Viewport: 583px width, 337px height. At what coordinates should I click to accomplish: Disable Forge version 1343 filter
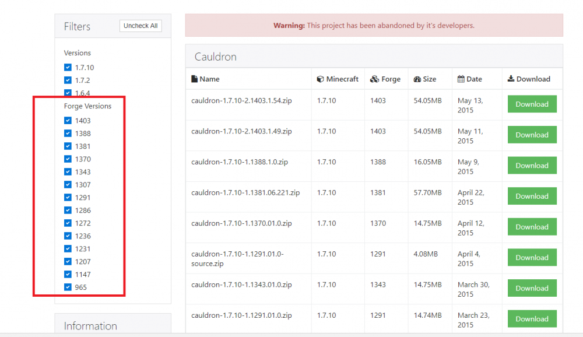(x=68, y=172)
